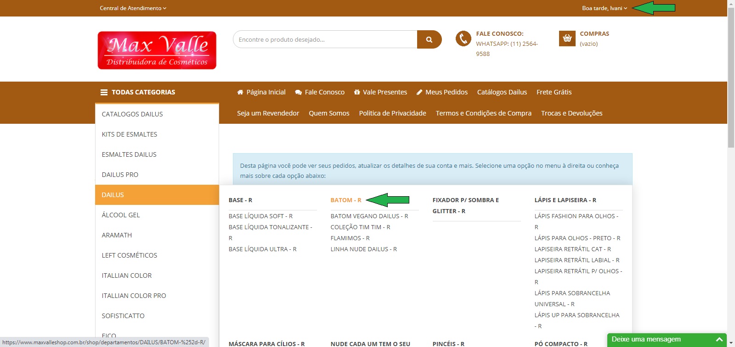Click the home icon next to Página Inicial
735x347 pixels.
pyautogui.click(x=240, y=92)
